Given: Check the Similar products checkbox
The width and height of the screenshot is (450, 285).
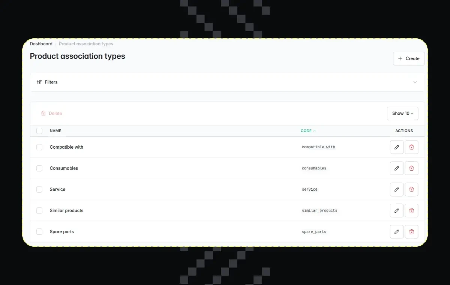Looking at the screenshot, I should pos(39,210).
